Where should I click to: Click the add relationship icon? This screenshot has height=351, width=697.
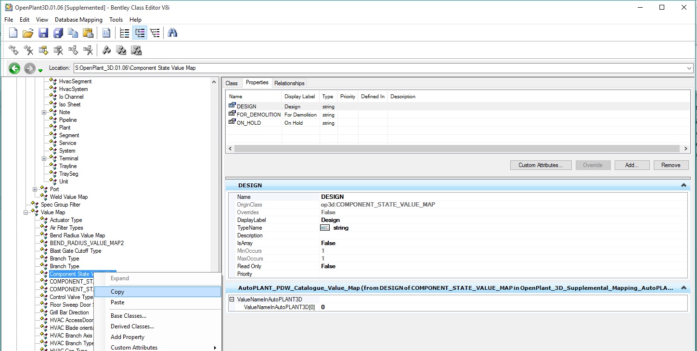[x=73, y=50]
